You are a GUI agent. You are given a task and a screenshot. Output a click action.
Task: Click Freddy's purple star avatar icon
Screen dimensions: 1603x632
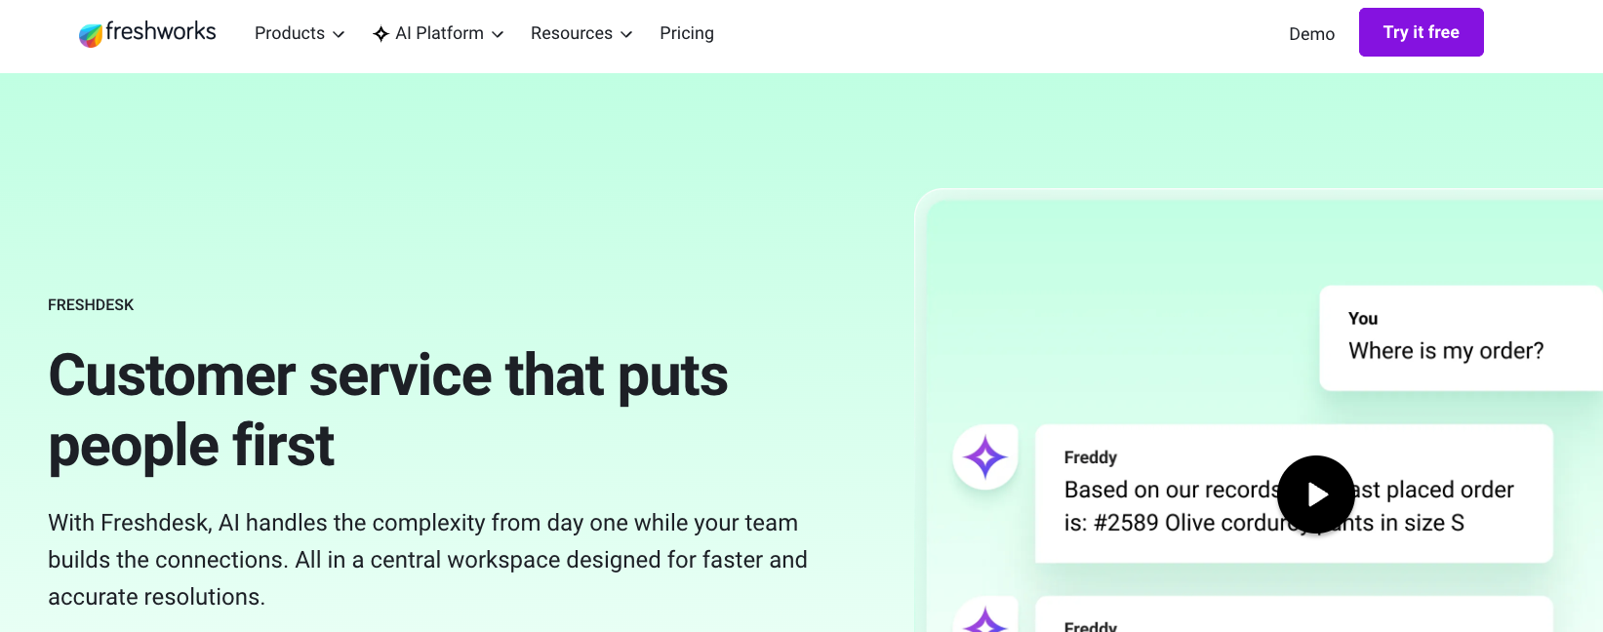pos(985,457)
